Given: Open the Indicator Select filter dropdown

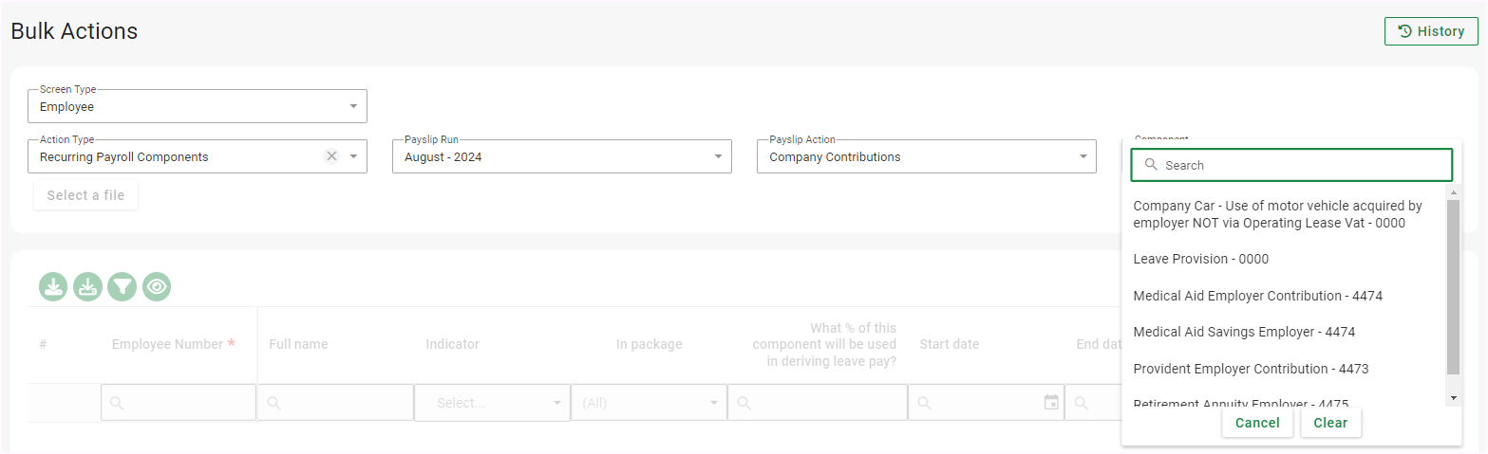Looking at the screenshot, I should 556,403.
